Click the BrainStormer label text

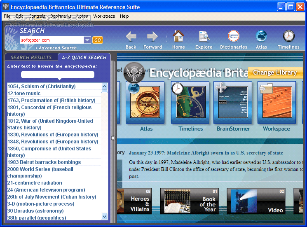tap(233, 129)
